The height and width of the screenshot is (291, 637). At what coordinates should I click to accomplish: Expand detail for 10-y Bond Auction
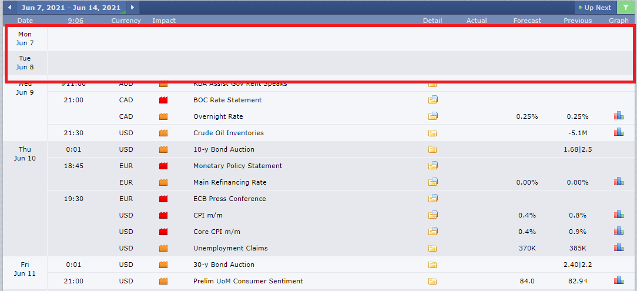pos(433,149)
